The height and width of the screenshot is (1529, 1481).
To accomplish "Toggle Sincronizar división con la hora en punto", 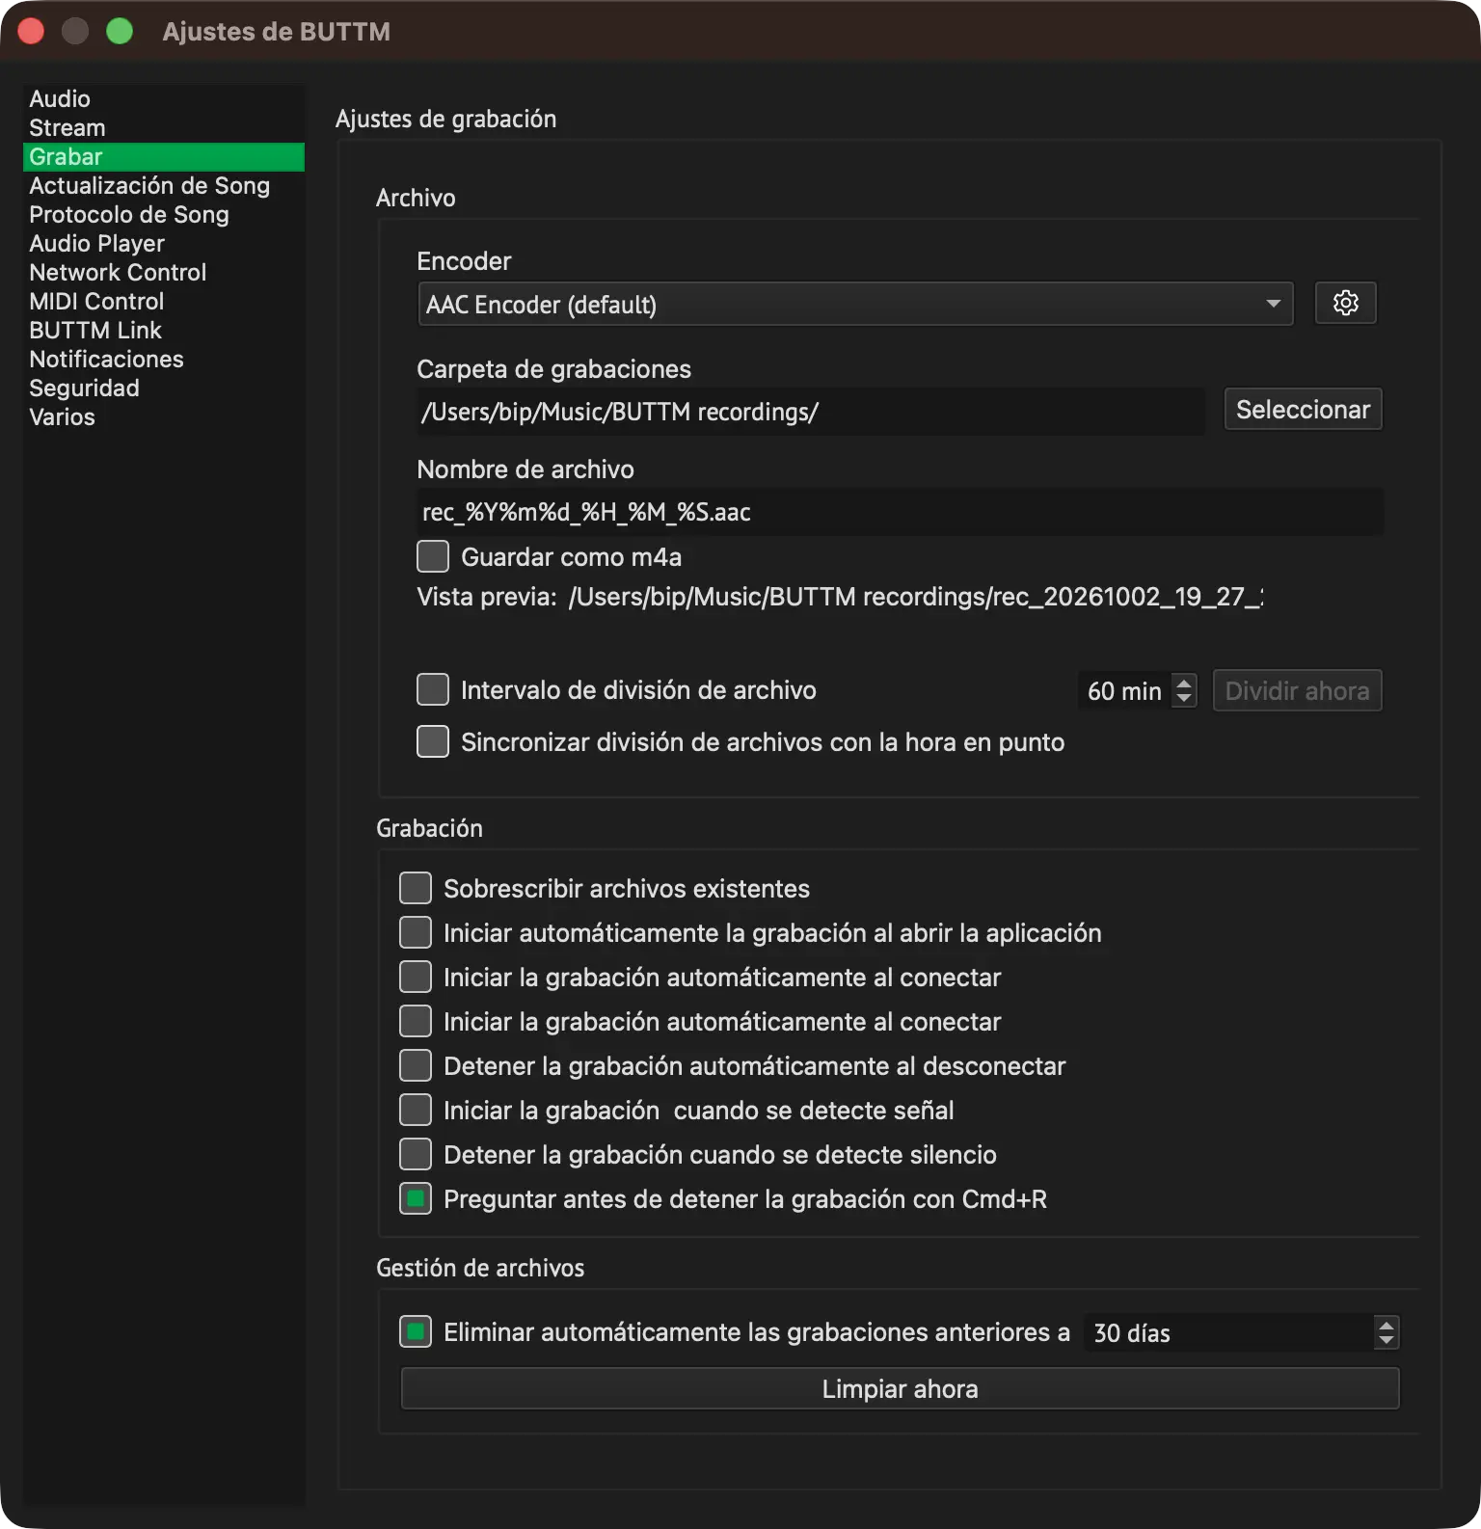I will pyautogui.click(x=433, y=741).
